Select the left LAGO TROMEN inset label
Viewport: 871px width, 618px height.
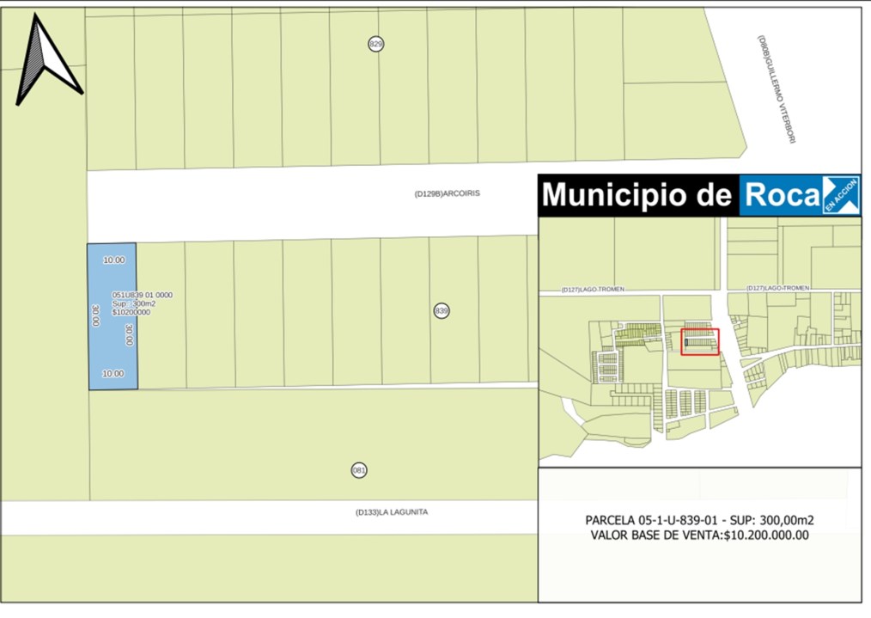tap(593, 289)
